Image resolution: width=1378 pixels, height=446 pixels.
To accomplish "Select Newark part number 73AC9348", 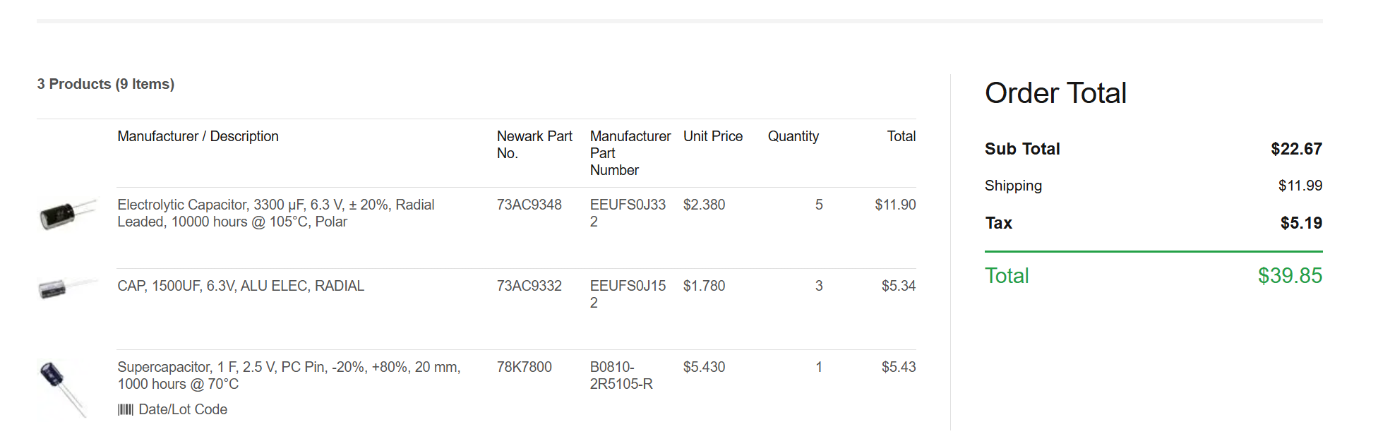I will coord(529,205).
